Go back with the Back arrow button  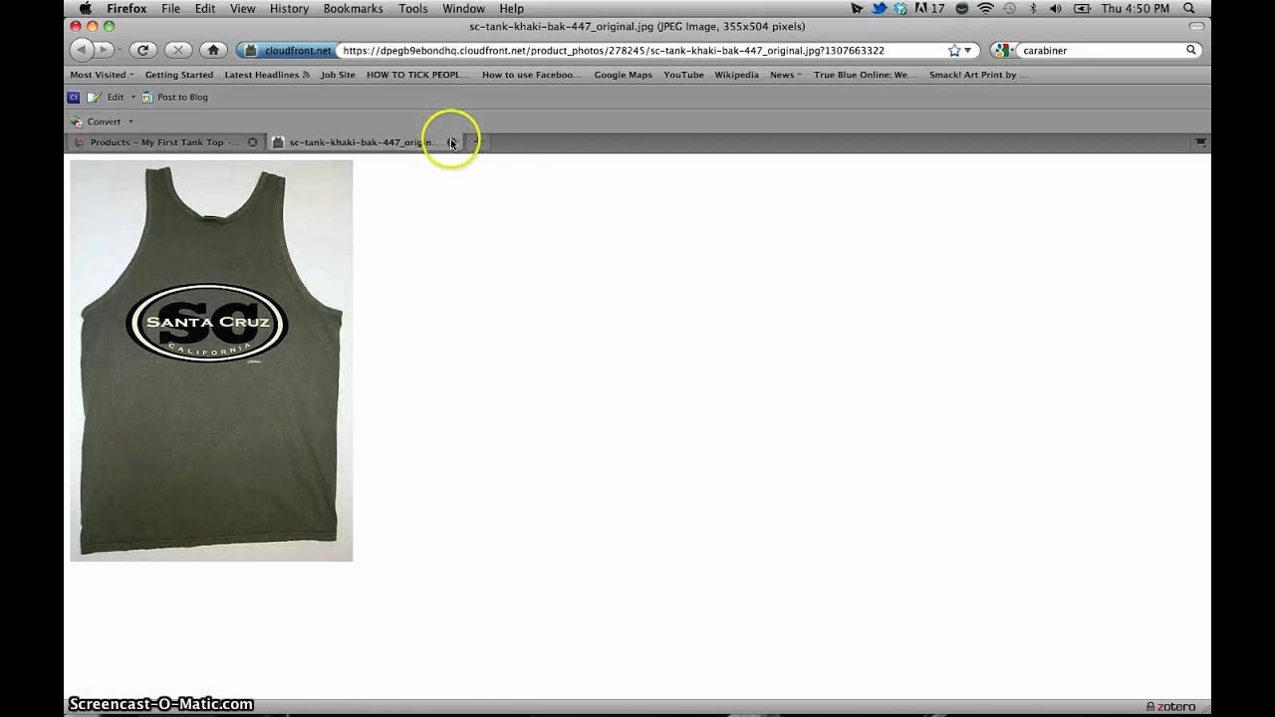tap(81, 50)
